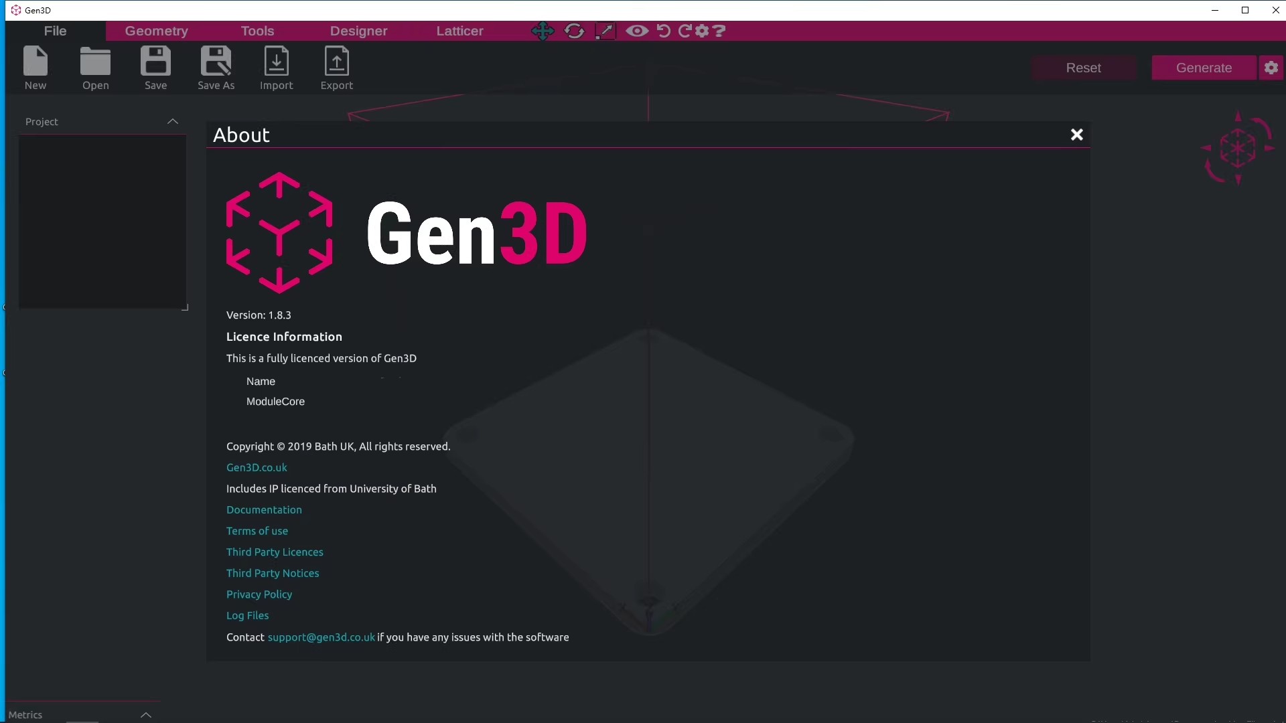
Task: Redo the last undone action
Action: tap(684, 31)
